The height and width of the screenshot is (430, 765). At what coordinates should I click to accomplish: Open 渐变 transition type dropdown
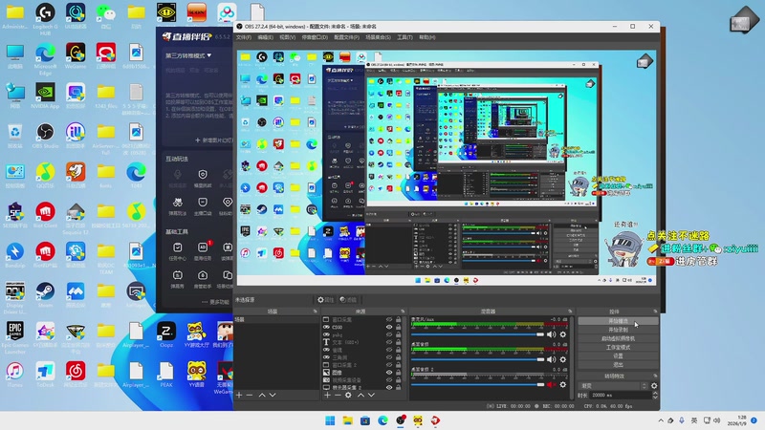(x=613, y=386)
